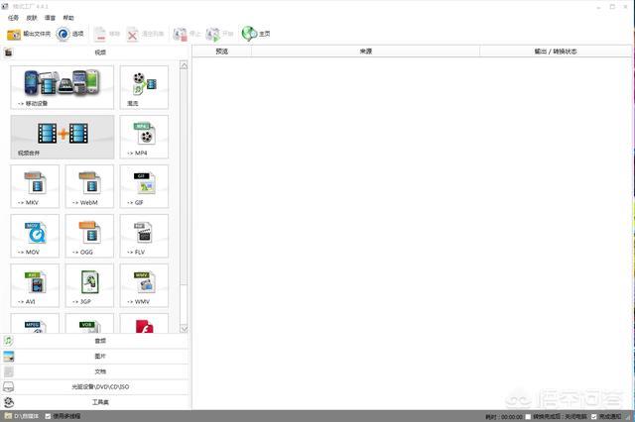Viewport: 635px width, 422px height.
Task: Pick the convert to MKV icon
Action: (x=35, y=185)
